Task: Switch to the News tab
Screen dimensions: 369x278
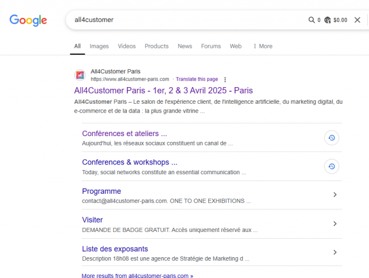Action: [184, 46]
